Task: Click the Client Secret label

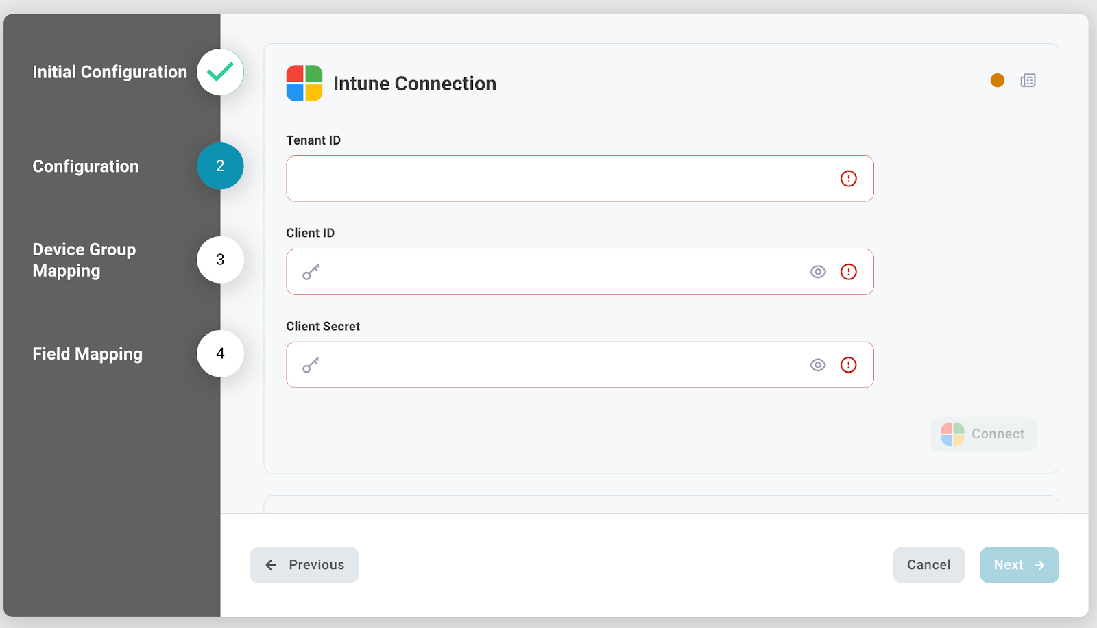Action: [x=323, y=327]
